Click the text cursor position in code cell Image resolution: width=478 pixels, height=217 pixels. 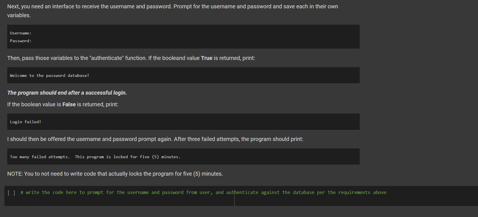[x=235, y=196]
